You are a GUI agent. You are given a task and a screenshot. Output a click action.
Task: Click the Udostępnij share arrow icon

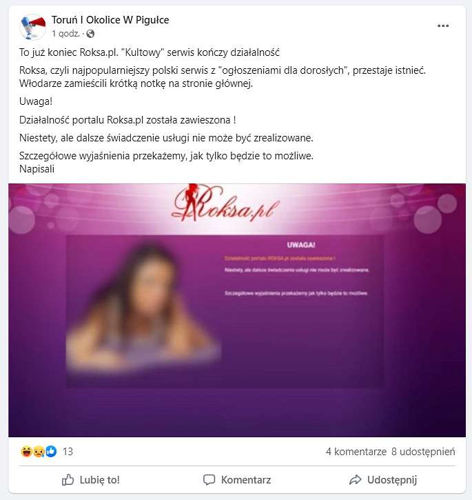(x=355, y=479)
